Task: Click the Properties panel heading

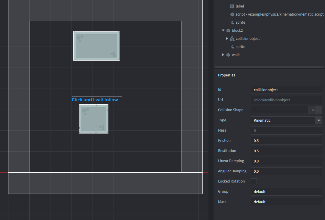Action: (226, 75)
